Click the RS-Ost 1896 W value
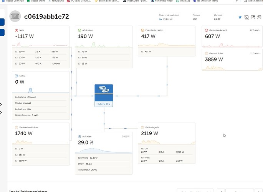263x192 pixels. [180, 152]
